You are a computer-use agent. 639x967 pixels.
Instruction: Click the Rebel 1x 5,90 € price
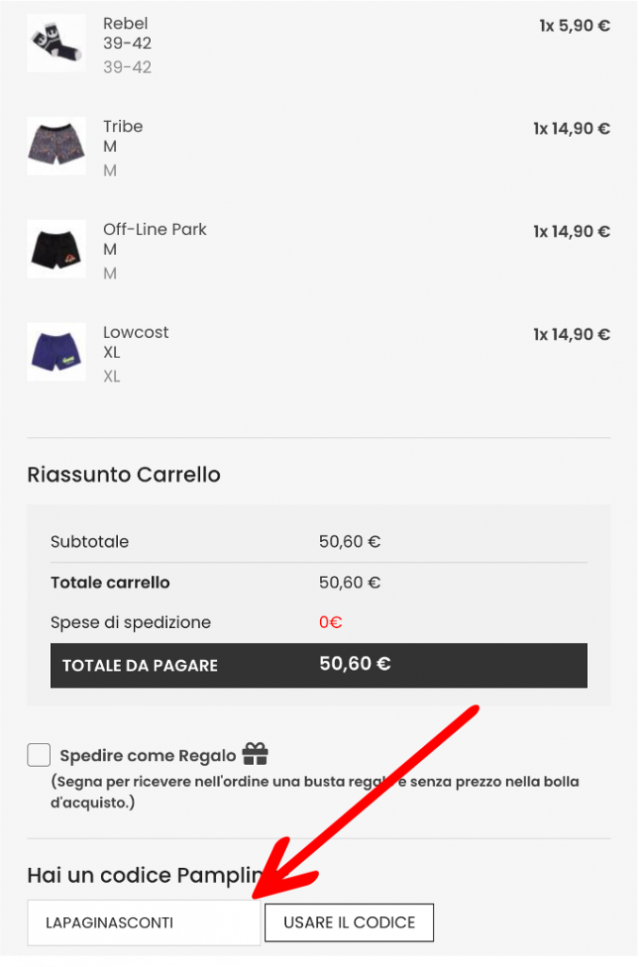pos(574,26)
